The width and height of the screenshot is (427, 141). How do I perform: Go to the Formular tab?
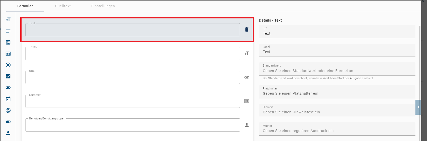point(25,6)
